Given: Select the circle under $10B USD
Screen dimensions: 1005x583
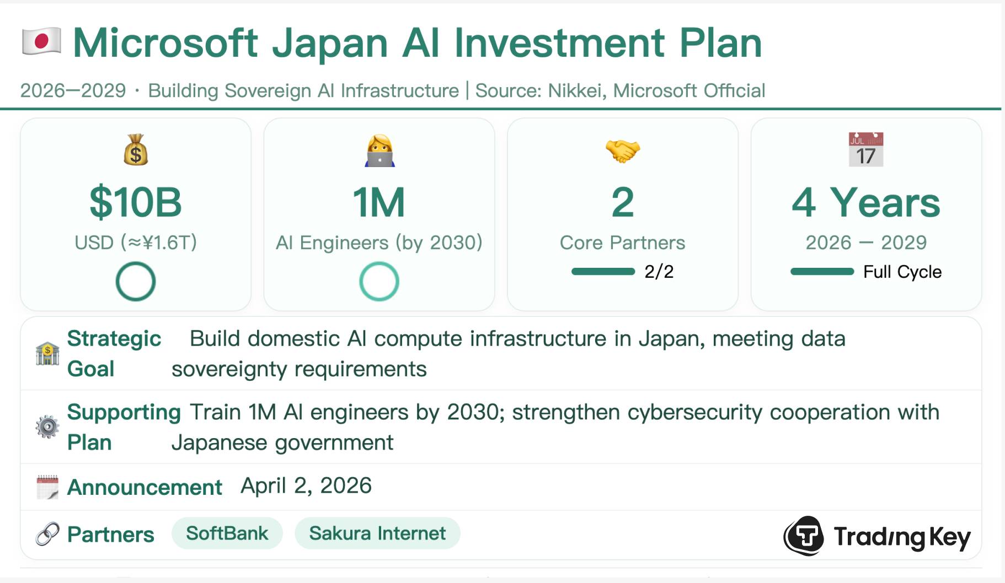Looking at the screenshot, I should tap(136, 282).
